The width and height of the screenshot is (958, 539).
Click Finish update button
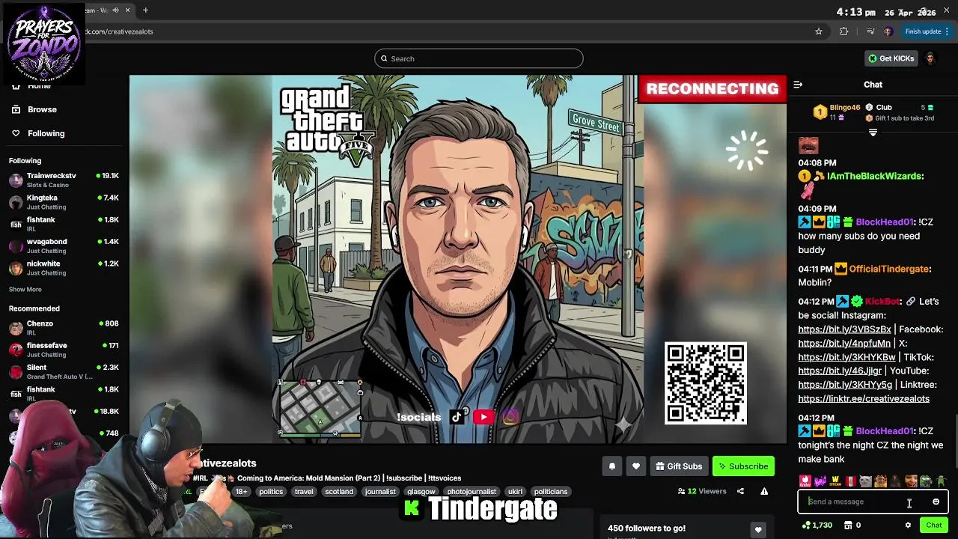[927, 31]
